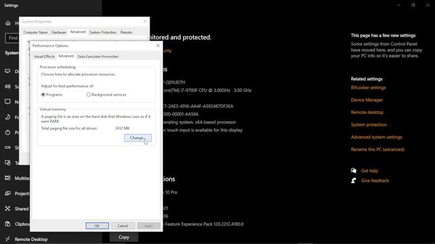Open Advanced system settings link
The height and width of the screenshot is (244, 435).
[x=377, y=137]
